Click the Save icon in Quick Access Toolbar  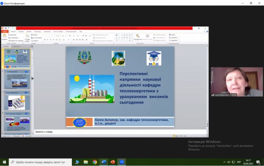click(6, 28)
